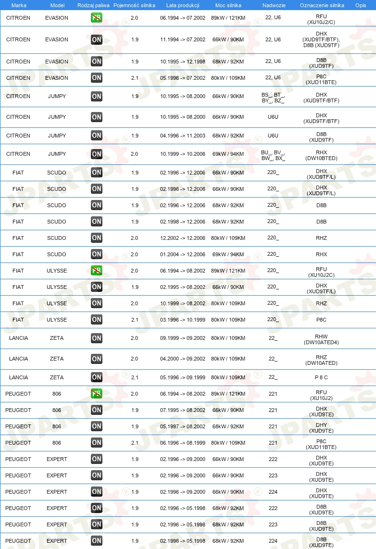This screenshot has height=549, width=376.
Task: Click ON icon in Fiat Ulysse RHZ row
Action: click(96, 303)
